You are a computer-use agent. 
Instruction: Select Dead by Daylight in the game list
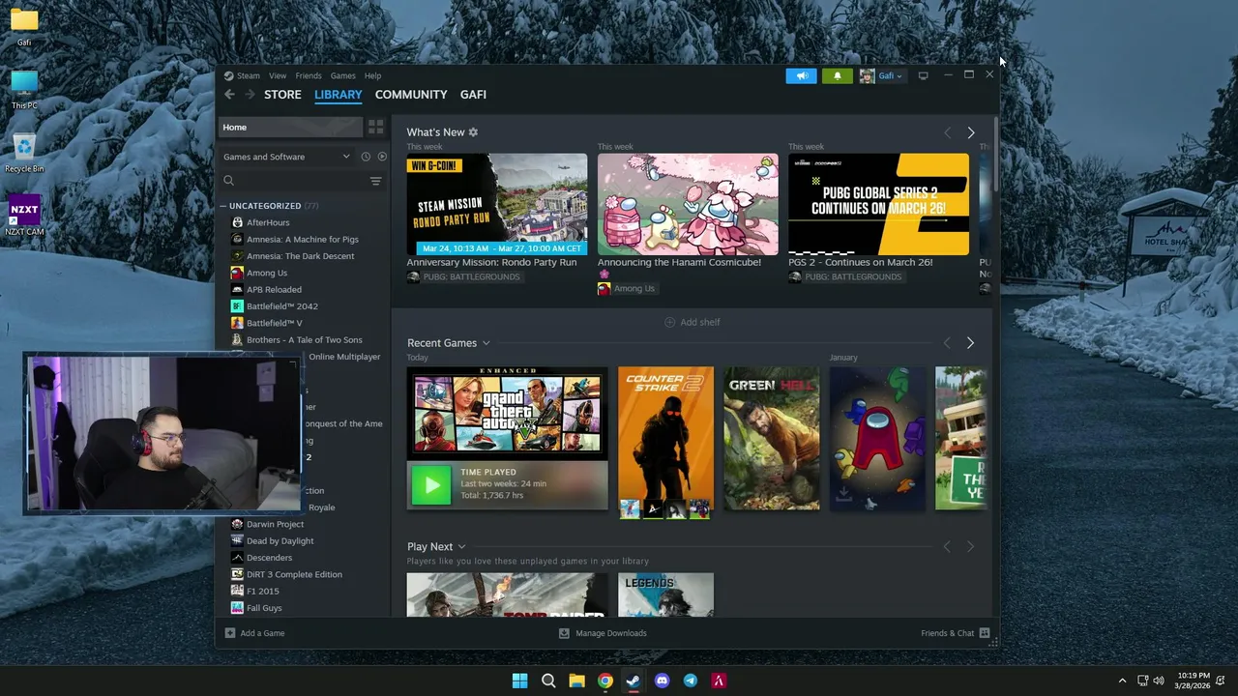[x=280, y=541]
